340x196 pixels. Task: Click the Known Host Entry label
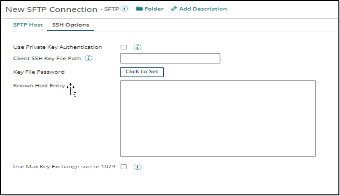[x=39, y=86]
